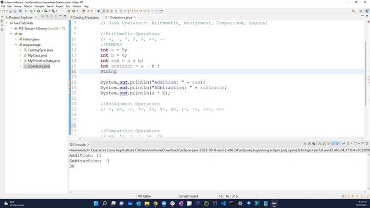Click the Search toolbar icon
This screenshot has width=370, height=208.
88,11
